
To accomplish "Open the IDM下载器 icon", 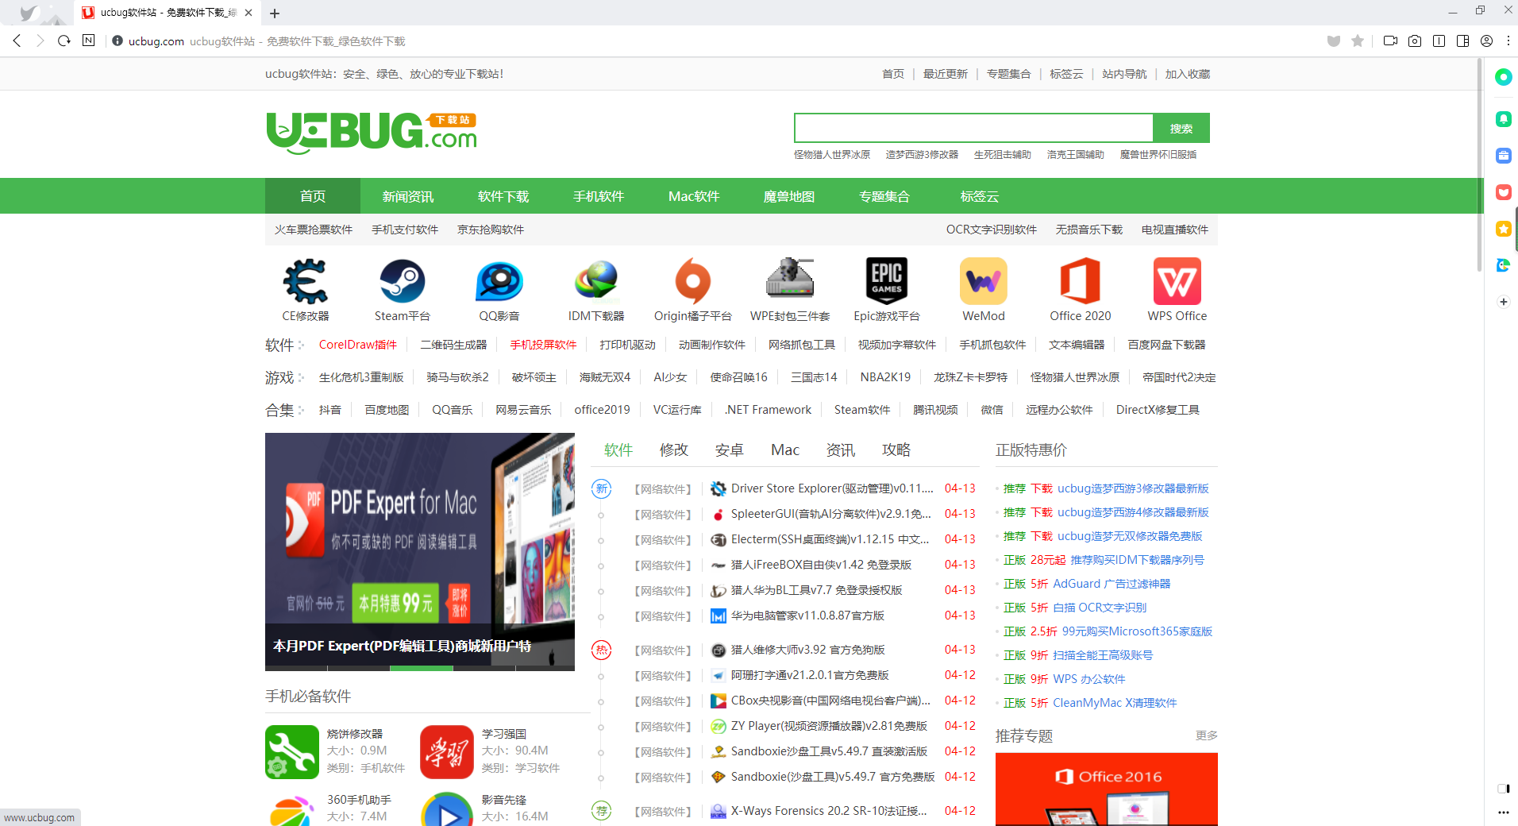I will 596,281.
